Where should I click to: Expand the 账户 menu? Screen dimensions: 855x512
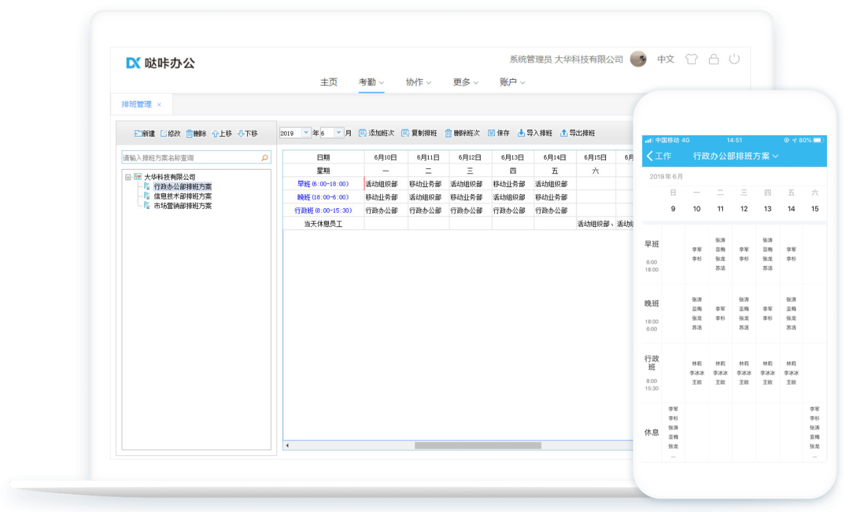coord(512,82)
